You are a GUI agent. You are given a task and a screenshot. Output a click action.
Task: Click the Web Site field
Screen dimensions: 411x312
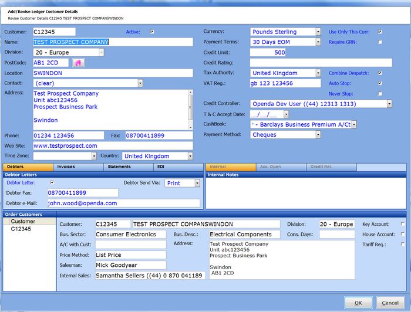coord(113,145)
